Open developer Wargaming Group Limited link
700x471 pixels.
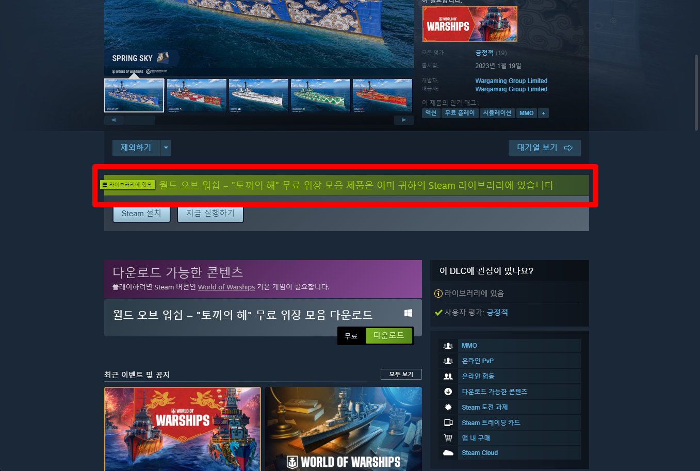click(511, 81)
